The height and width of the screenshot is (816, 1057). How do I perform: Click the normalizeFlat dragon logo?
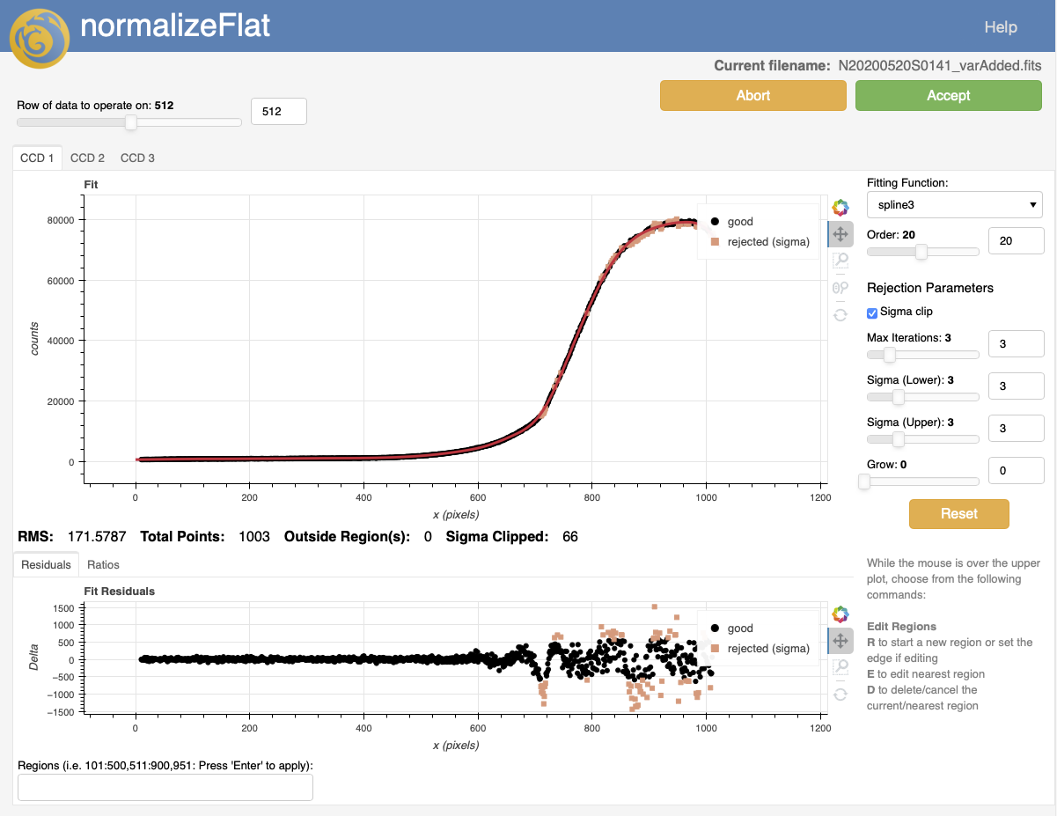(39, 38)
